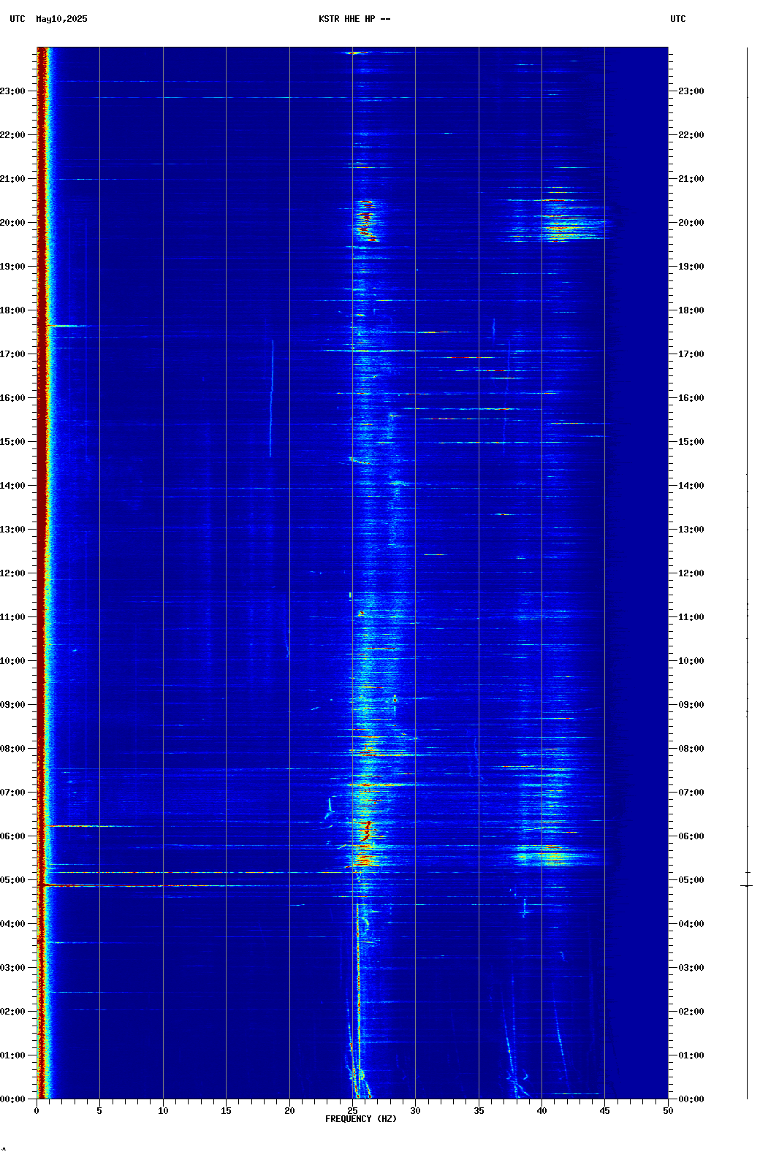Image resolution: width=779 pixels, height=1157 pixels.
Task: Click the 5 tick label on the frequency axis
Action: 99,1111
